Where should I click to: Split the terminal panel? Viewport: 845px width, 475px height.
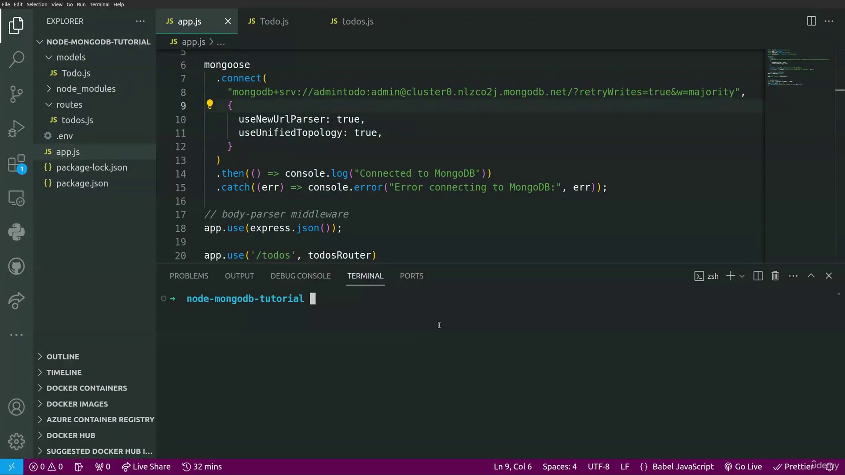(x=758, y=276)
